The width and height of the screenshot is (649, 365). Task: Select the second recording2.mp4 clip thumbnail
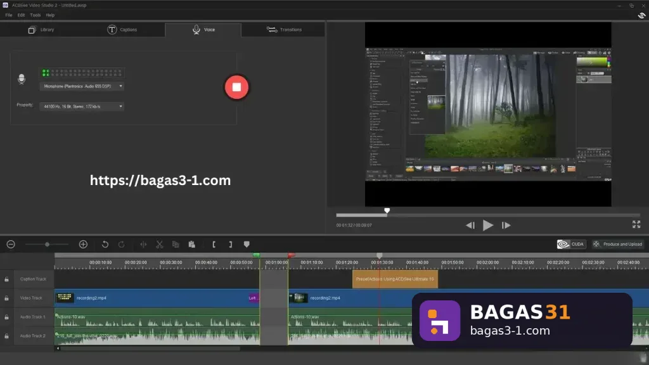[299, 298]
